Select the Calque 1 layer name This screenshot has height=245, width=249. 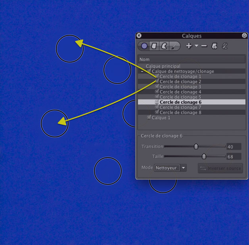pyautogui.click(x=161, y=118)
